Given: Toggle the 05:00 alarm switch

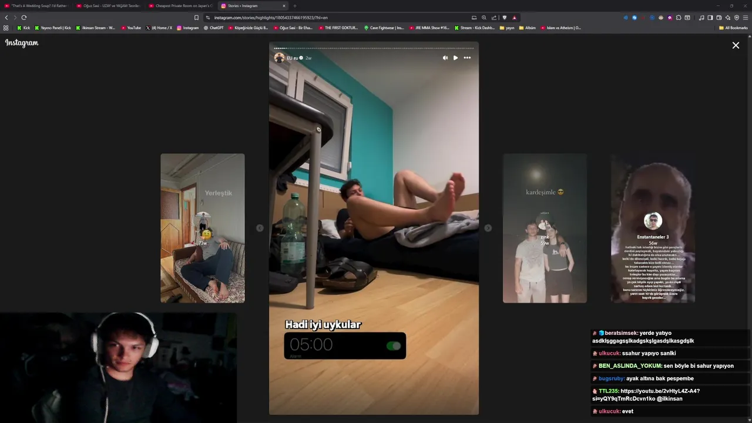Looking at the screenshot, I should (x=394, y=346).
